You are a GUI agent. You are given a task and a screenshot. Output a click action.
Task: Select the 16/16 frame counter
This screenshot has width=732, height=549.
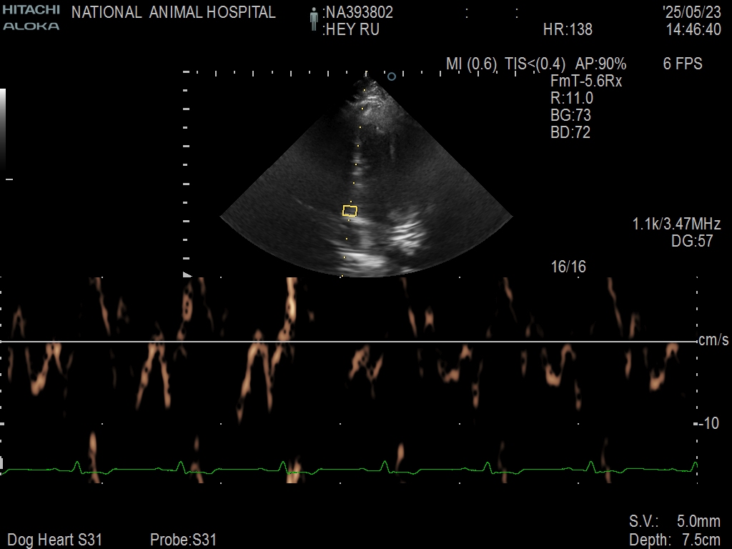(568, 267)
